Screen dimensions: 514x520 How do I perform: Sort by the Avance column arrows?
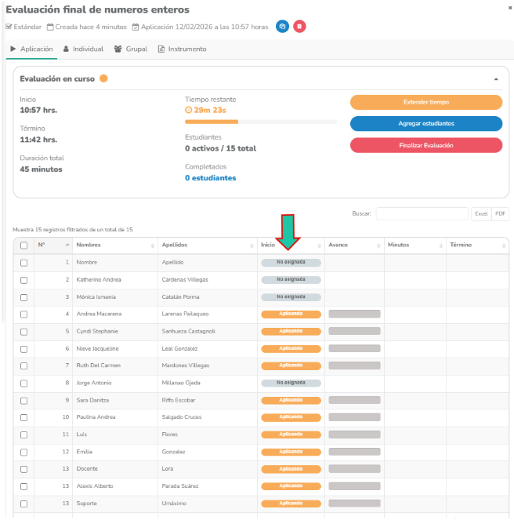tap(378, 245)
